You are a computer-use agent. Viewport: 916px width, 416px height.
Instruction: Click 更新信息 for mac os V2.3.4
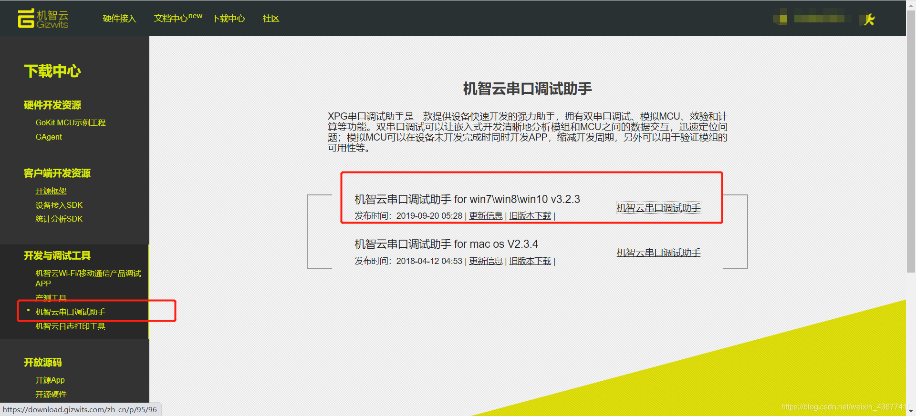click(x=486, y=261)
